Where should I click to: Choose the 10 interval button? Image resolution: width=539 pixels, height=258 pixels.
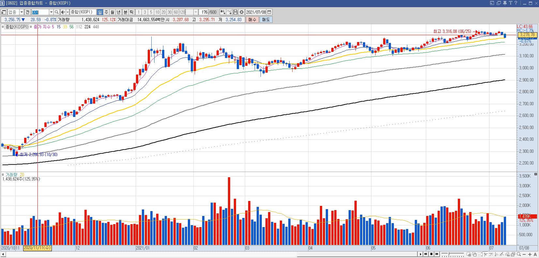click(157, 12)
